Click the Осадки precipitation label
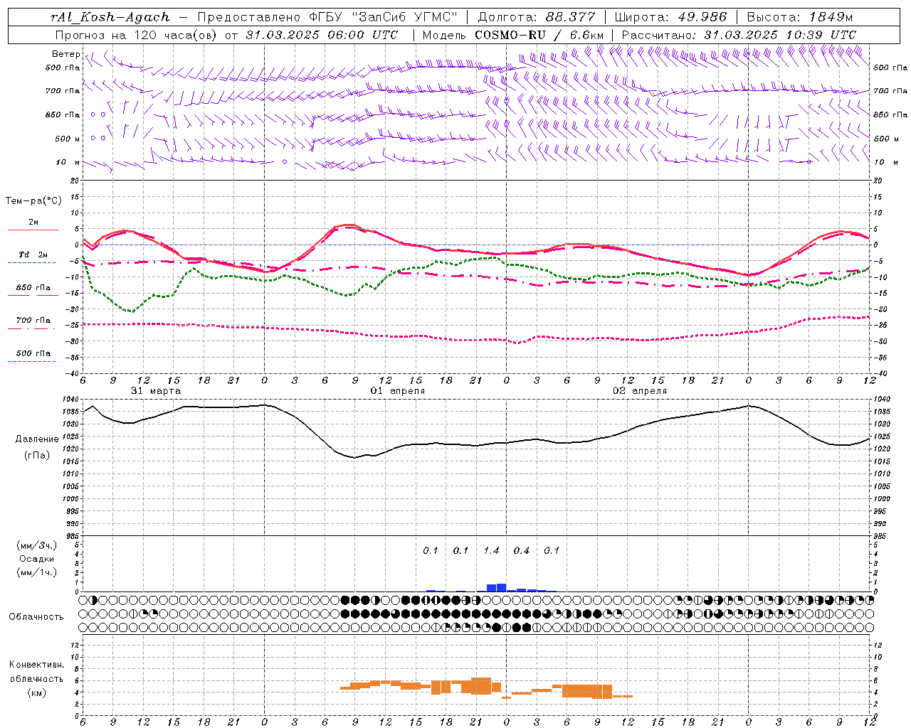 [x=37, y=559]
